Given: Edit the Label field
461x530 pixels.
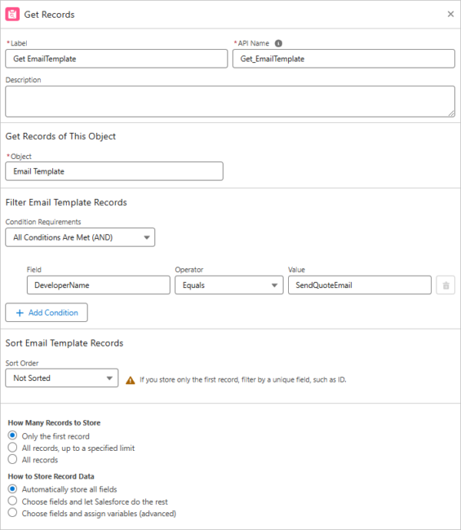Looking at the screenshot, I should (x=117, y=59).
